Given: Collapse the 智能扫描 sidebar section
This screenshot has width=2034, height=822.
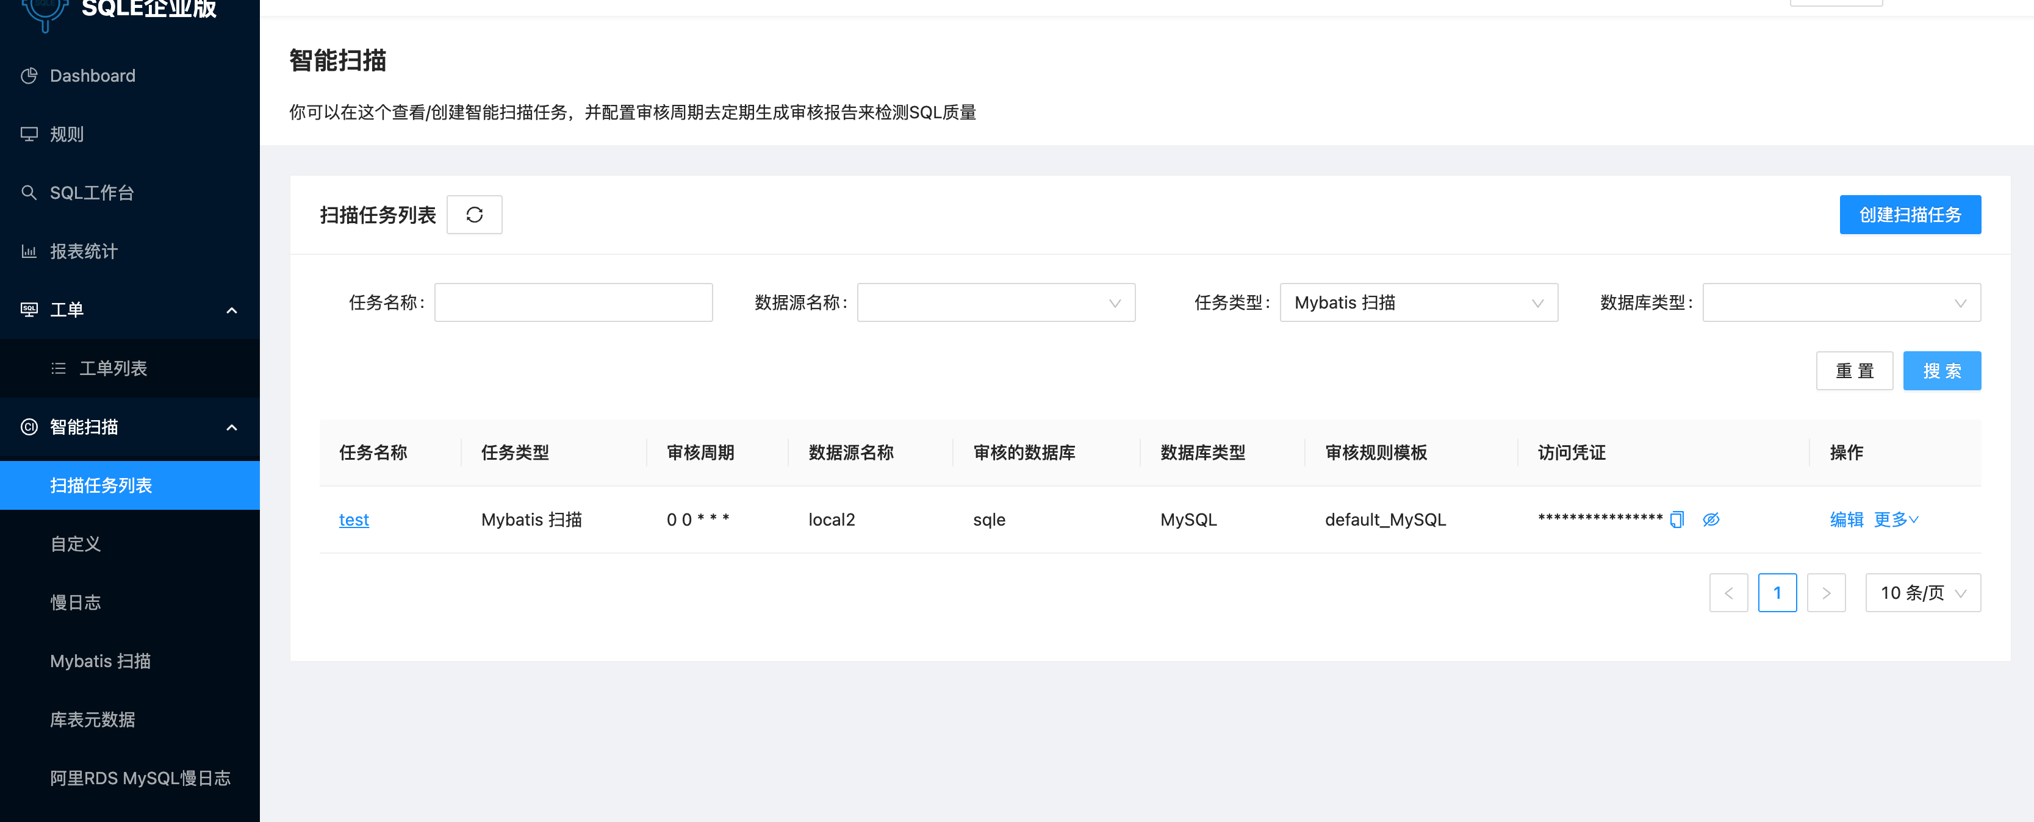Looking at the screenshot, I should click(231, 427).
